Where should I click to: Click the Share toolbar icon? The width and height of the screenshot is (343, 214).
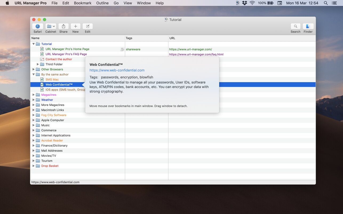63,26
